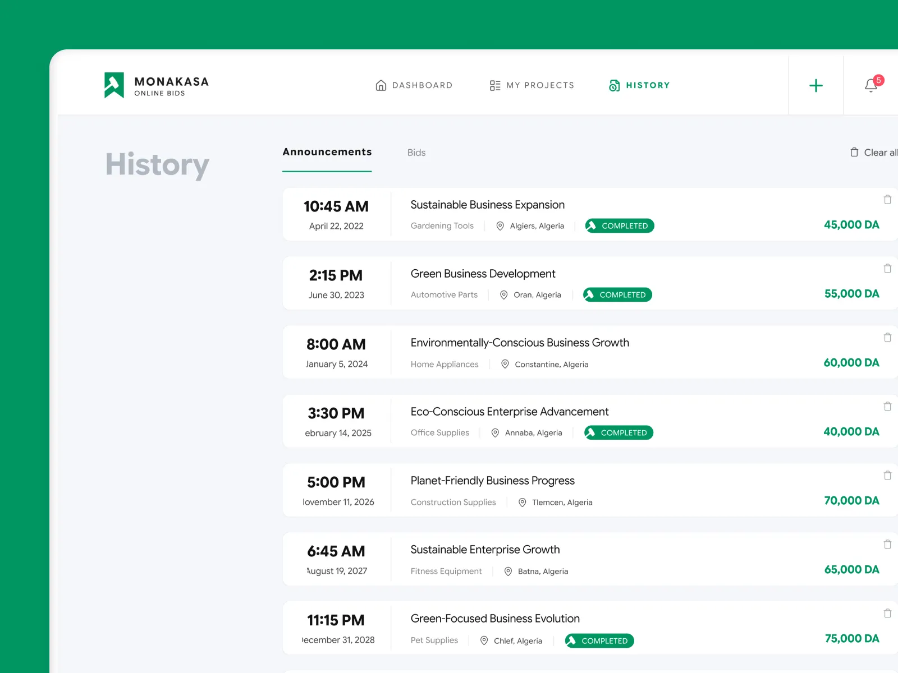This screenshot has width=898, height=673.
Task: Open the Environmentally-Conscious Business Growth title
Action: point(520,343)
